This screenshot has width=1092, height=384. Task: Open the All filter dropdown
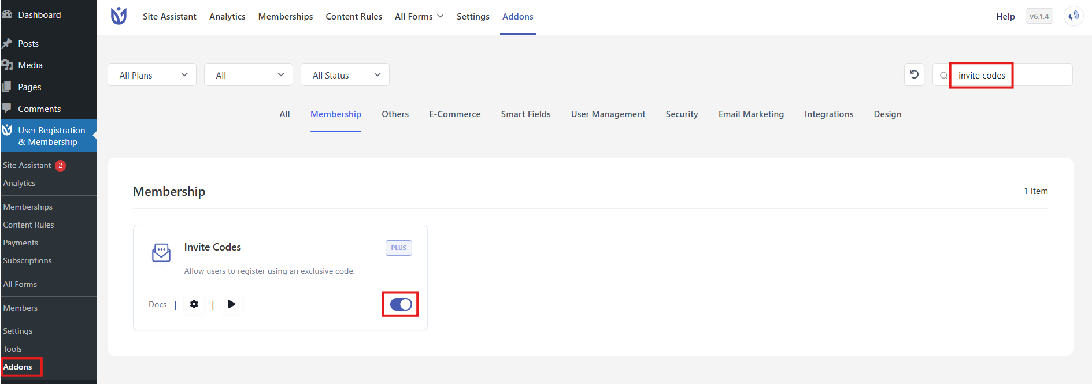click(x=249, y=74)
